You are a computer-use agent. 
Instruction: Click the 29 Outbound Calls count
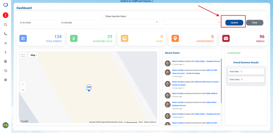tap(110, 37)
